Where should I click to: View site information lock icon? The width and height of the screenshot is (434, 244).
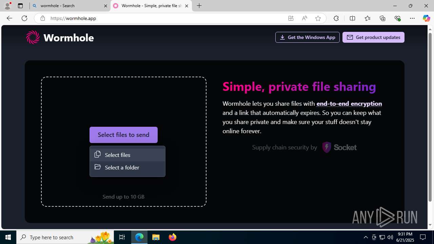coord(42,18)
